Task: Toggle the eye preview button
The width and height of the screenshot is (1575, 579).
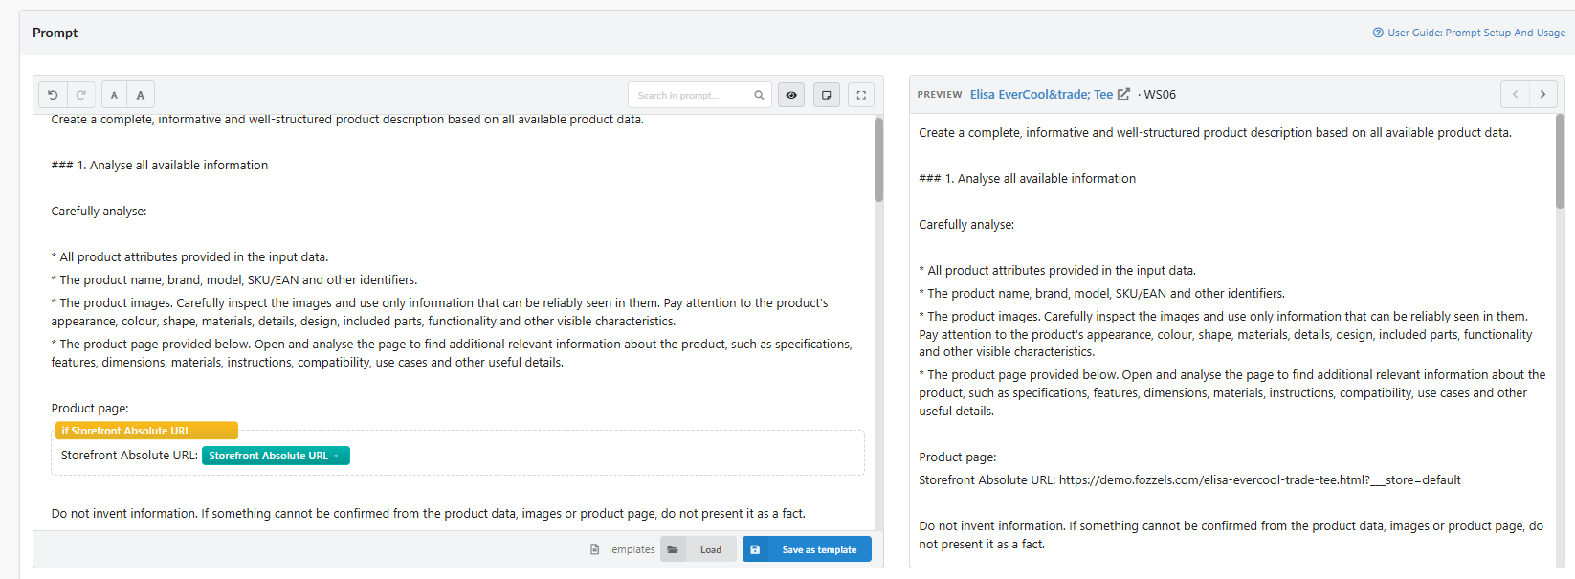Action: (x=791, y=95)
